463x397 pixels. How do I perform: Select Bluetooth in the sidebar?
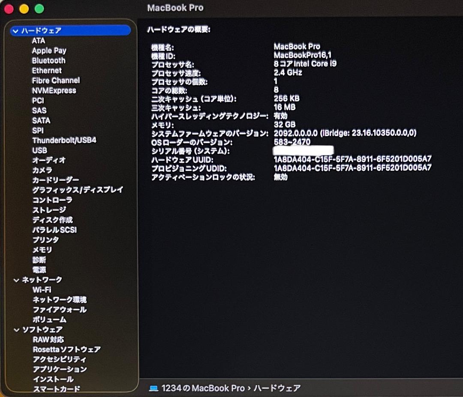pos(48,60)
